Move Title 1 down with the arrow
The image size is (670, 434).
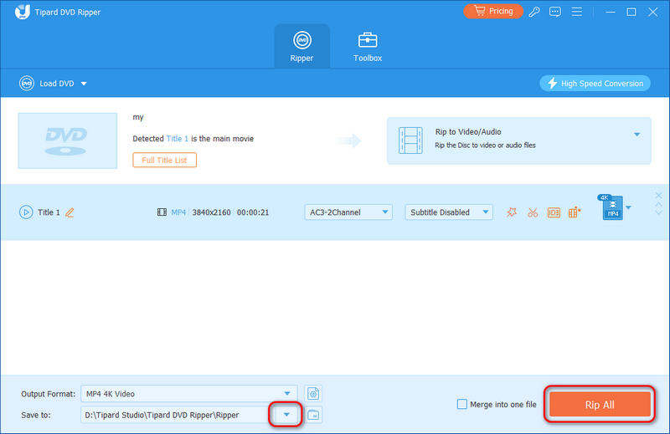point(658,212)
